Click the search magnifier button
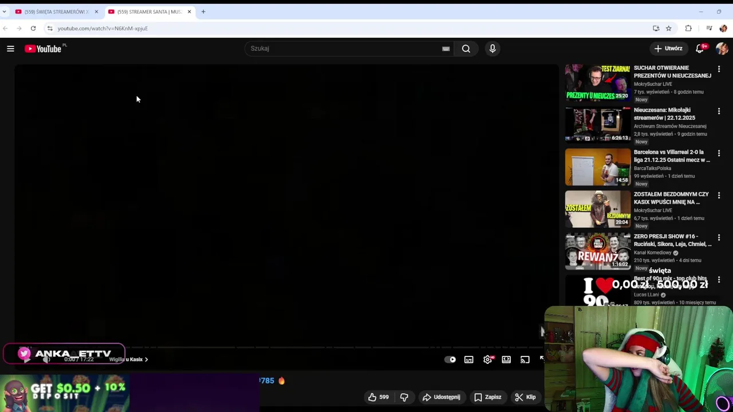 [x=466, y=49]
